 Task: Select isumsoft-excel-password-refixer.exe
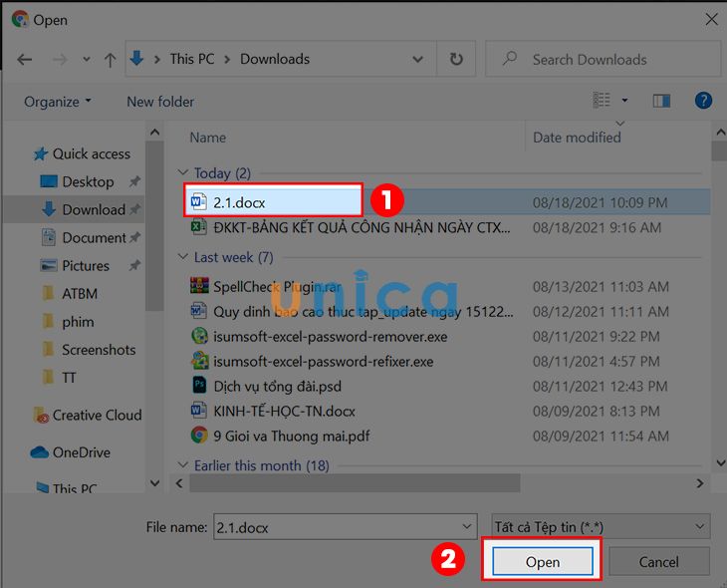323,362
